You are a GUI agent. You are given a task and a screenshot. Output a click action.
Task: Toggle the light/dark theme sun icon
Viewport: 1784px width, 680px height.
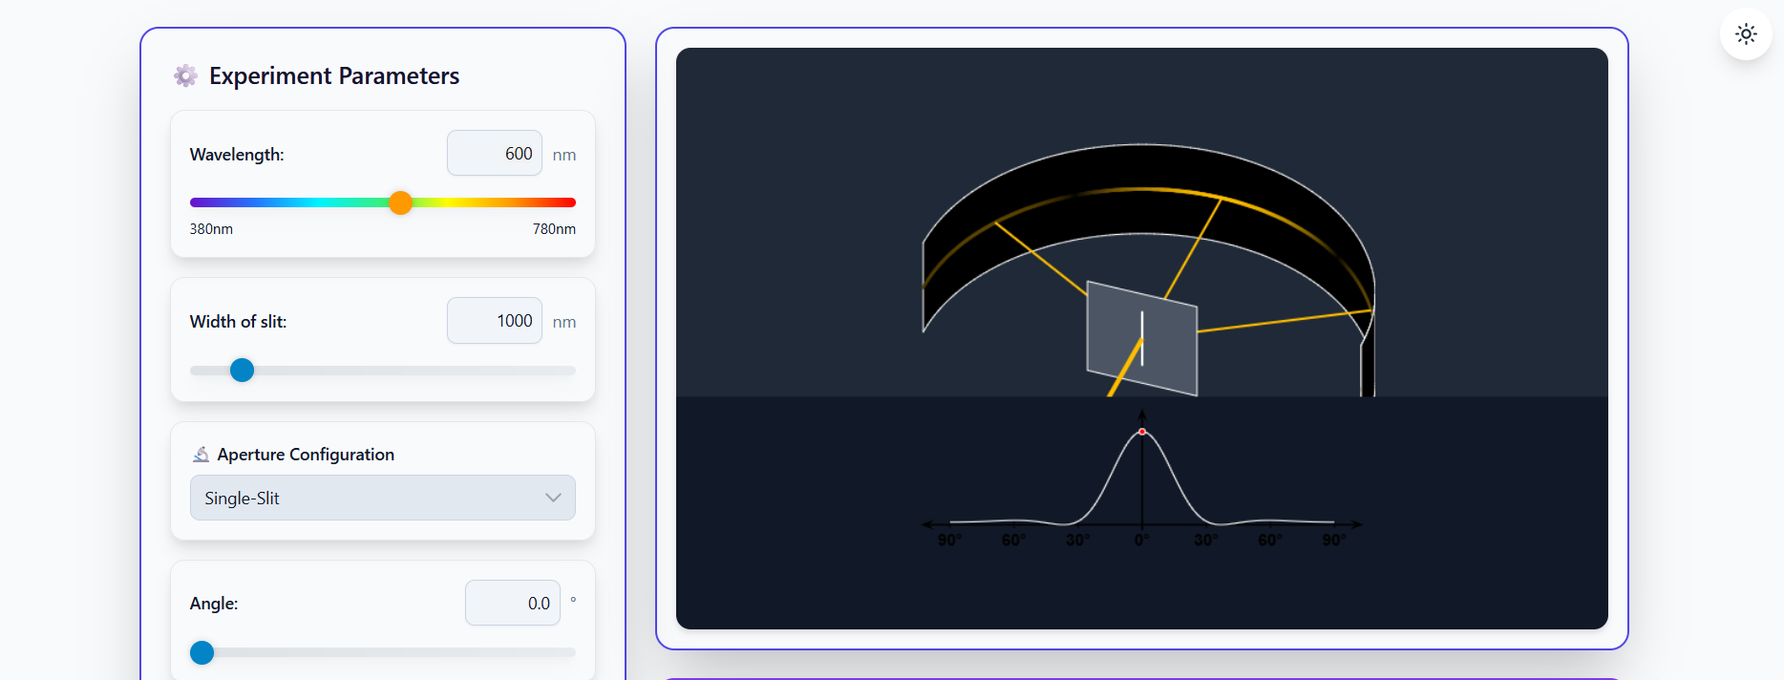[1746, 34]
